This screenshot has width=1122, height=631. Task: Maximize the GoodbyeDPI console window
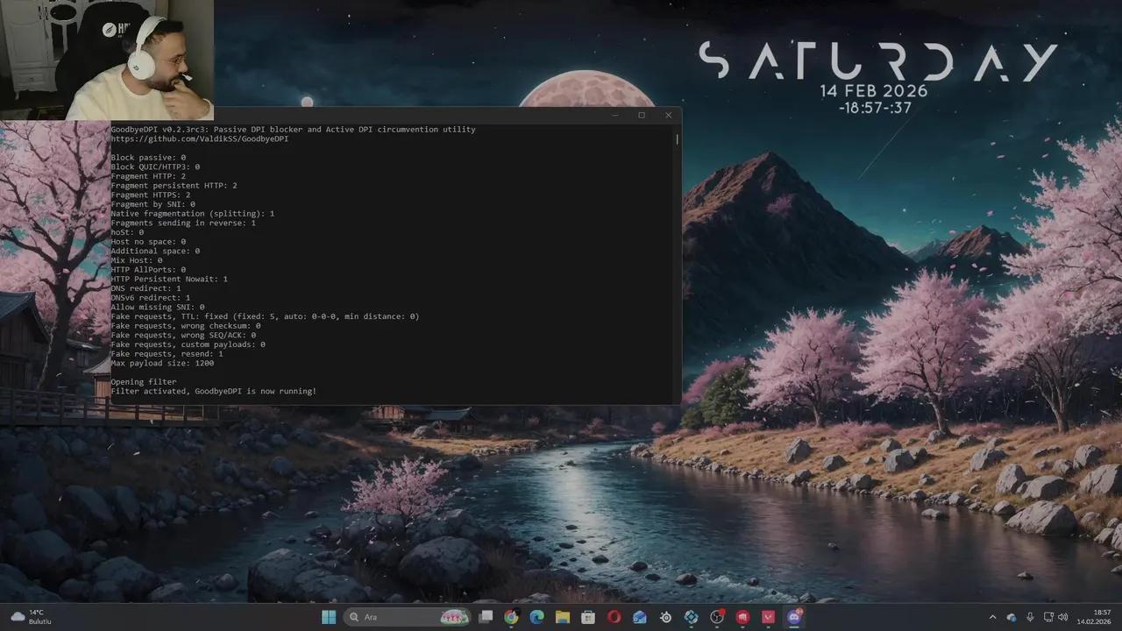click(642, 115)
